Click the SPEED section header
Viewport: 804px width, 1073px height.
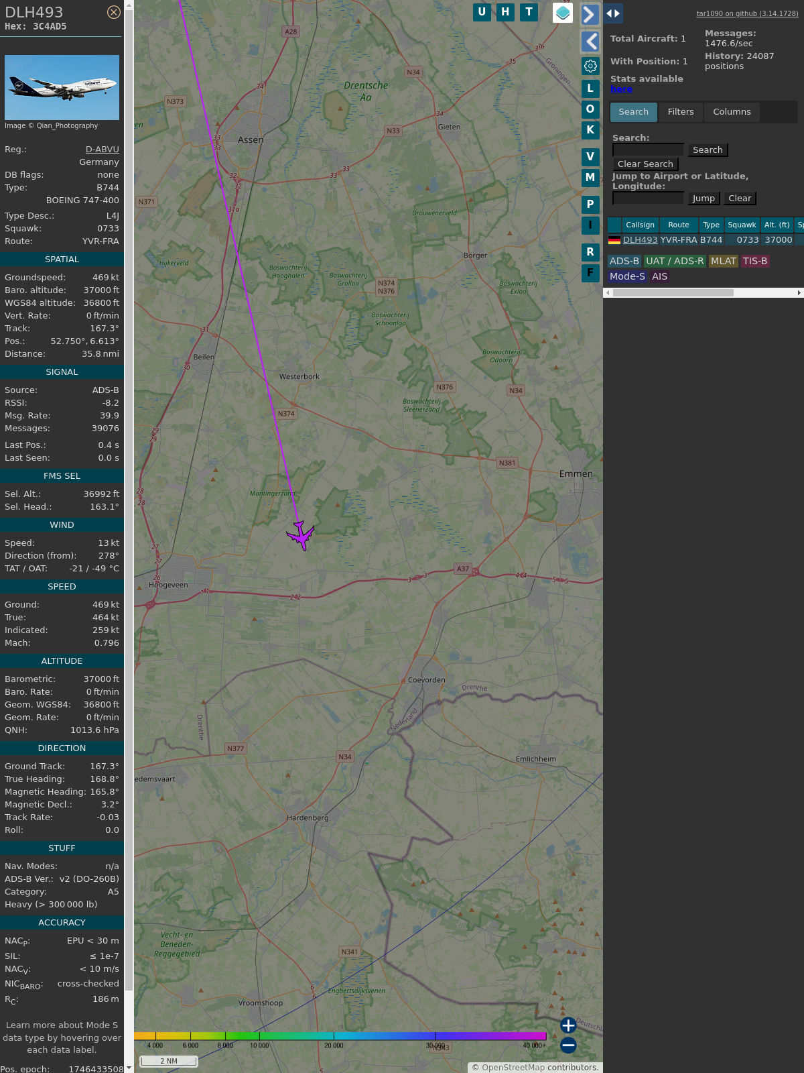62,587
